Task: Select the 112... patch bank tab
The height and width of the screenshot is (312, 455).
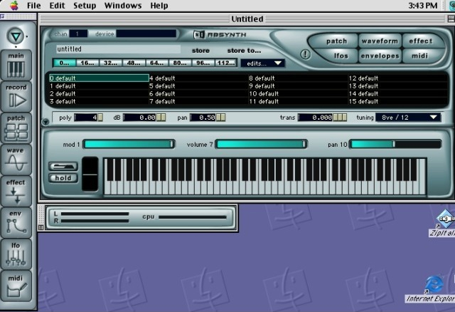Action: 226,63
